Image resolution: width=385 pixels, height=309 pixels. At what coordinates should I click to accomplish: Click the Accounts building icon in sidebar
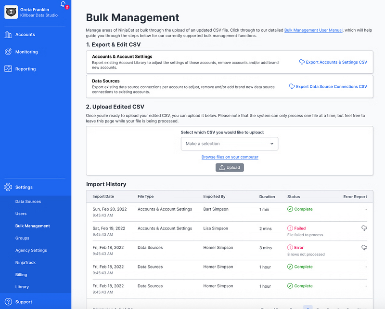click(x=8, y=35)
